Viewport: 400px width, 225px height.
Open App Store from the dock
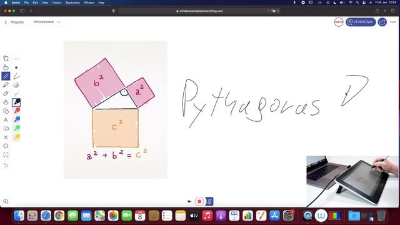click(x=275, y=216)
